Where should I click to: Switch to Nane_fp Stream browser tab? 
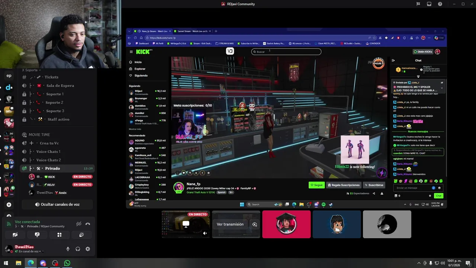coord(153,31)
